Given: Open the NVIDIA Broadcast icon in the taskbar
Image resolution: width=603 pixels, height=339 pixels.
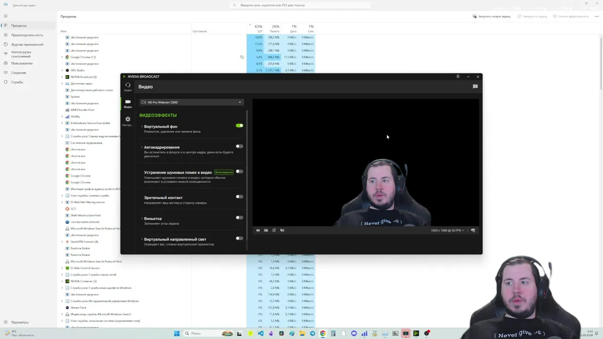Looking at the screenshot, I should [x=416, y=333].
